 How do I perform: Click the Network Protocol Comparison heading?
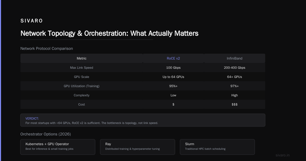coord(47,49)
